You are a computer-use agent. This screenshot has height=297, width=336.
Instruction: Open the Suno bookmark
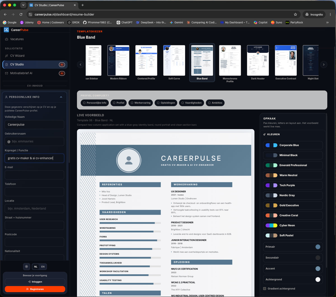pyautogui.click(x=277, y=22)
